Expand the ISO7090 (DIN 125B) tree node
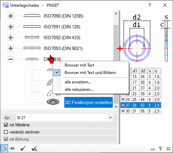173x153 pixels. coord(10,16)
